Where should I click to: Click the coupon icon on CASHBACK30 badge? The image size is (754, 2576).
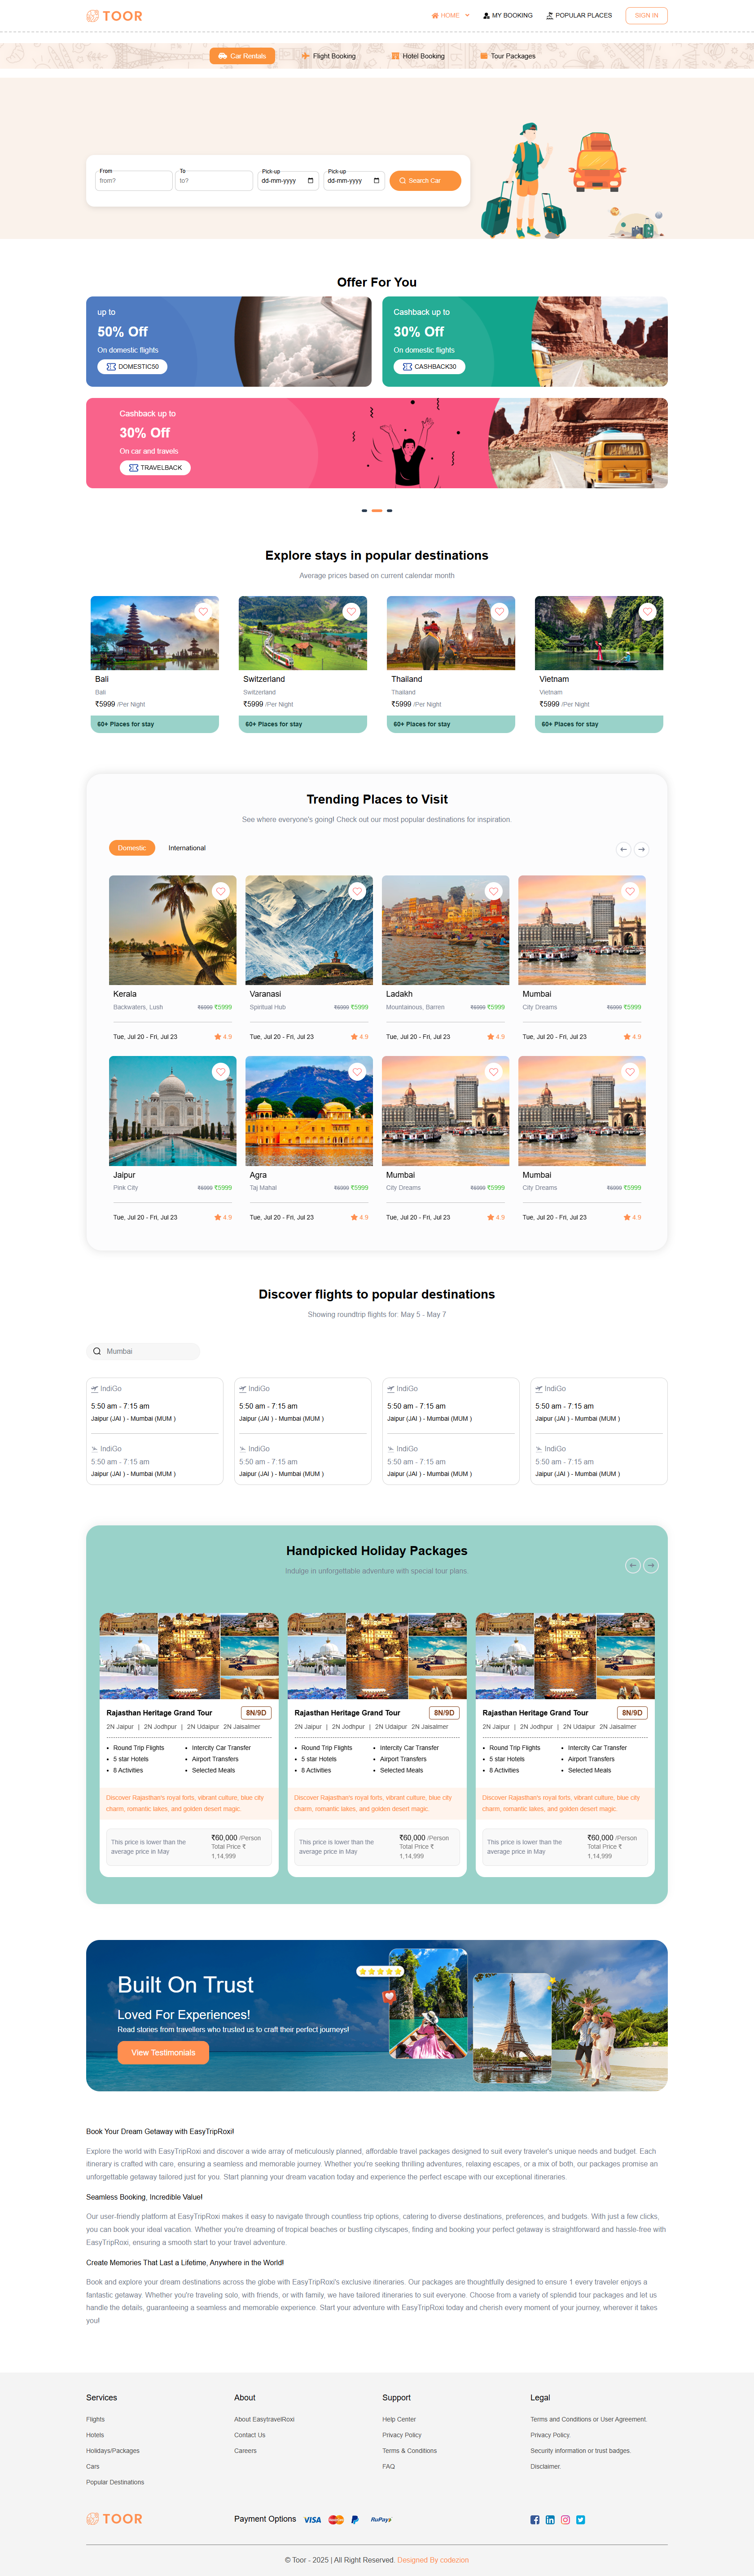pyautogui.click(x=408, y=367)
